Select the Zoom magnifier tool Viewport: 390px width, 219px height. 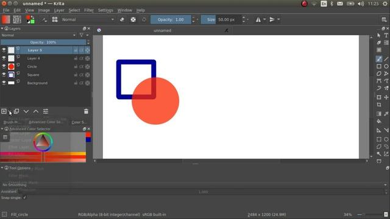(x=379, y=154)
